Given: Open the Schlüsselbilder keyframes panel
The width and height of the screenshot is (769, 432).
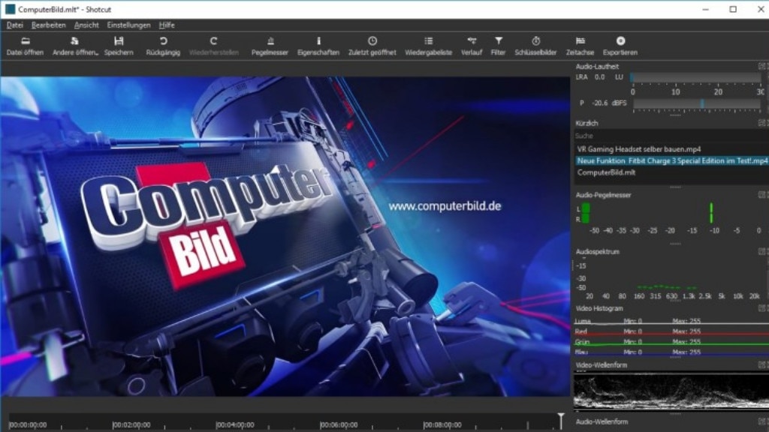Looking at the screenshot, I should [x=535, y=46].
